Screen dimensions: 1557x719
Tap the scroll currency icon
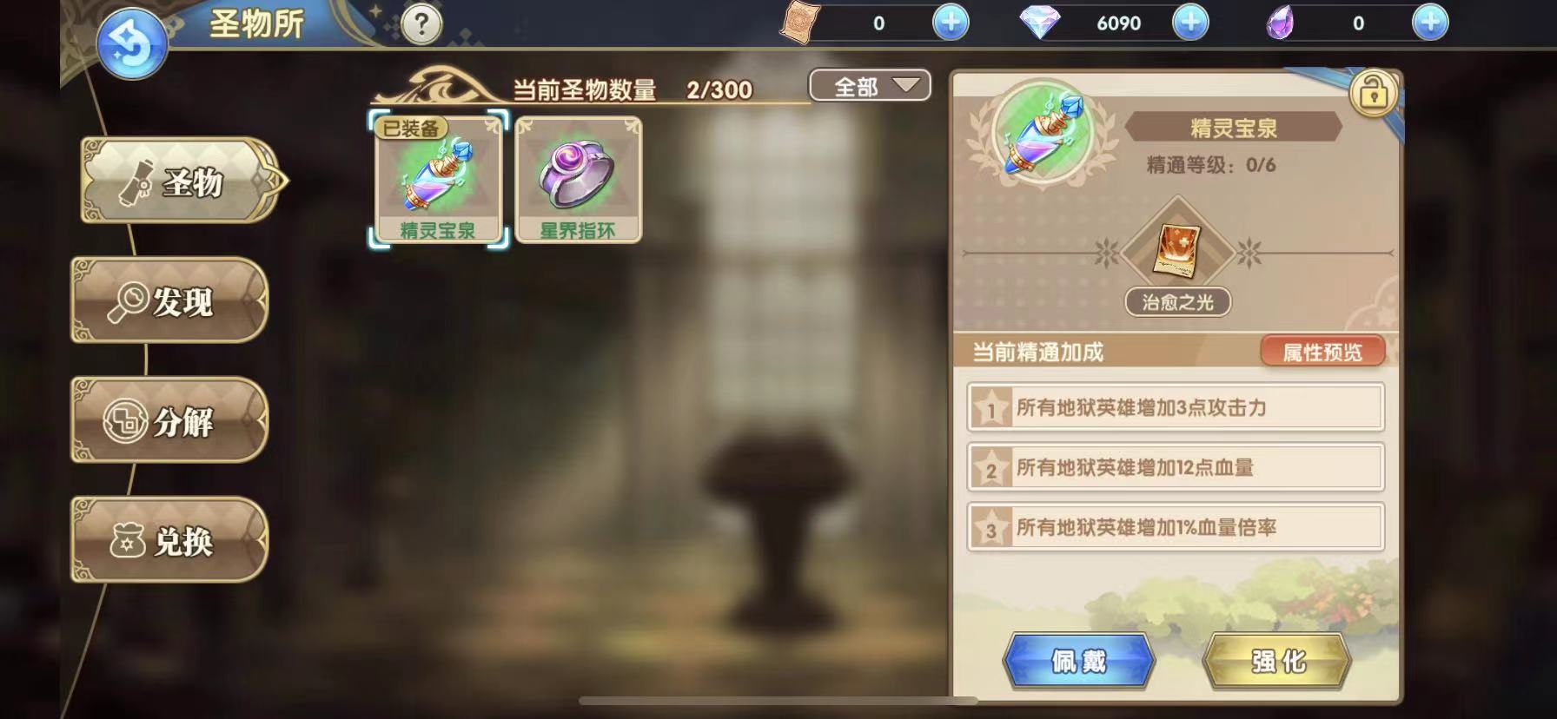(x=800, y=23)
